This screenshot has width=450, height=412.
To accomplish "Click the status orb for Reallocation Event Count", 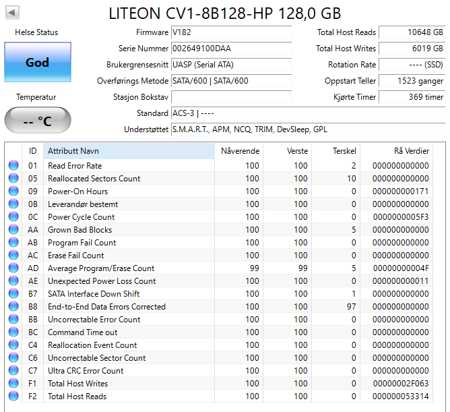I will tap(13, 345).
